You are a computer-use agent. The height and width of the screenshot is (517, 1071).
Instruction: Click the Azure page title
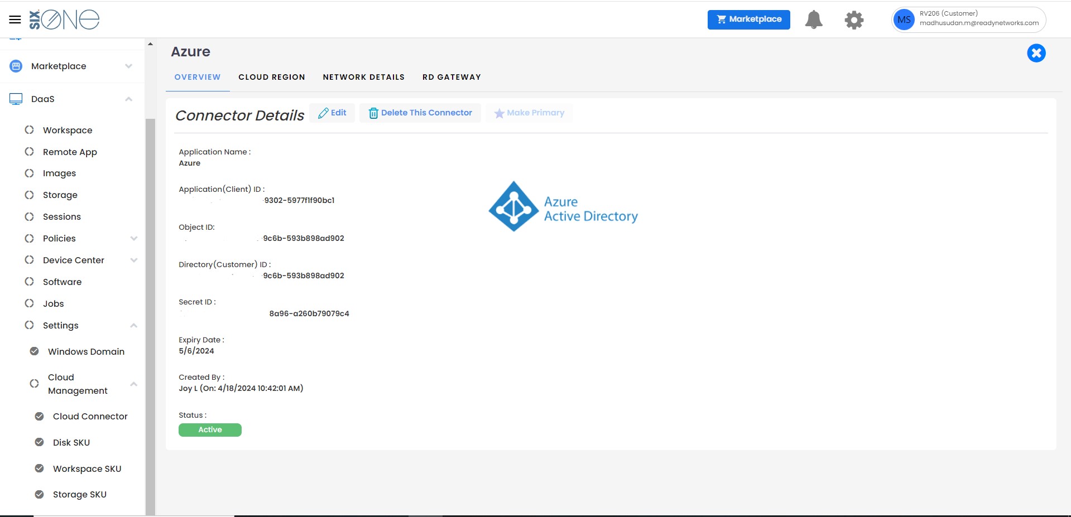pyautogui.click(x=191, y=52)
